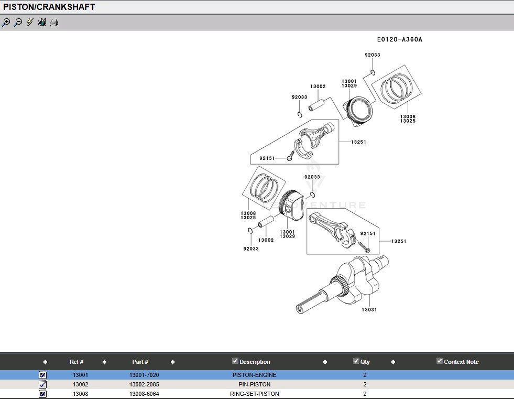Disable the Context Note column checkbox
This screenshot has height=399, width=514.
pos(440,361)
